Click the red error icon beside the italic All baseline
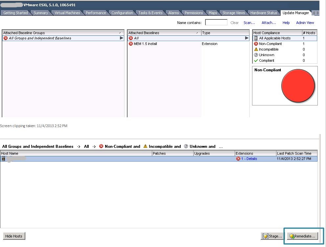 (131, 38)
